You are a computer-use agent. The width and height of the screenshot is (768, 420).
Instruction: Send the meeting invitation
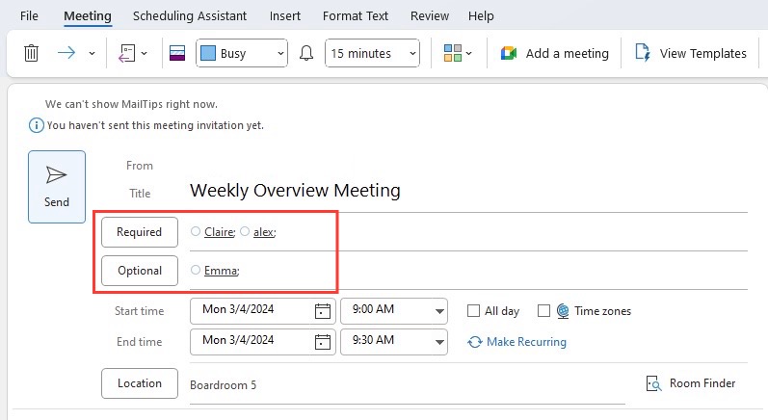pyautogui.click(x=57, y=187)
